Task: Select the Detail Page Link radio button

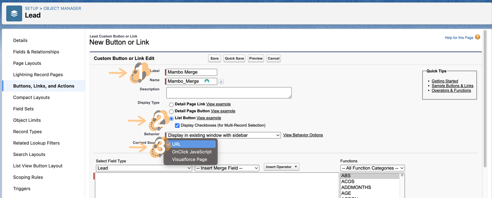Action: tap(171, 105)
